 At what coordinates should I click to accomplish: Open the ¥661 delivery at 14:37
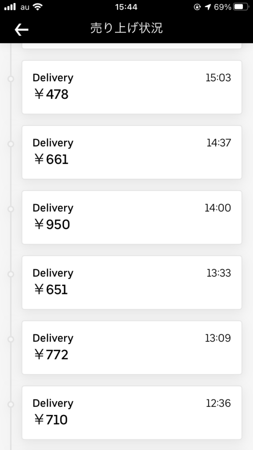click(132, 152)
